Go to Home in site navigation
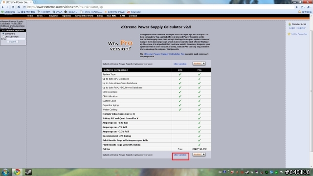Viewport: 313px width, 176px height. [30, 16]
